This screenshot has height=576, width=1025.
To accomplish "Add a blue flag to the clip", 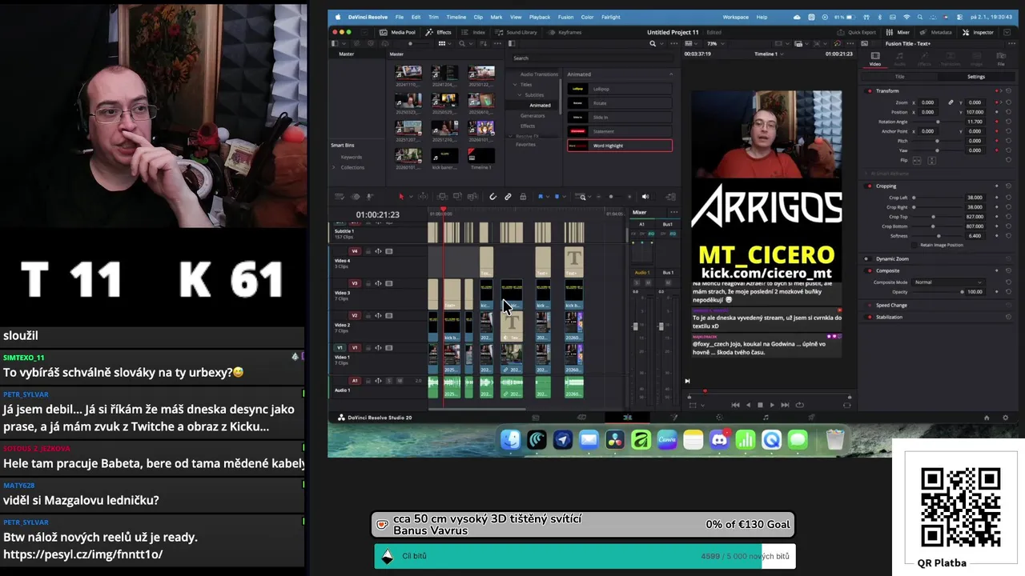I will [541, 197].
